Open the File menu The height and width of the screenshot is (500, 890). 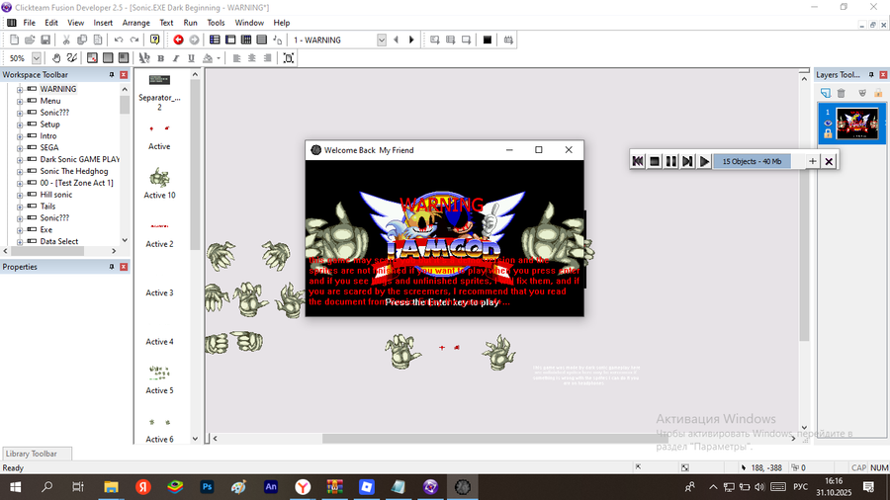pyautogui.click(x=29, y=23)
